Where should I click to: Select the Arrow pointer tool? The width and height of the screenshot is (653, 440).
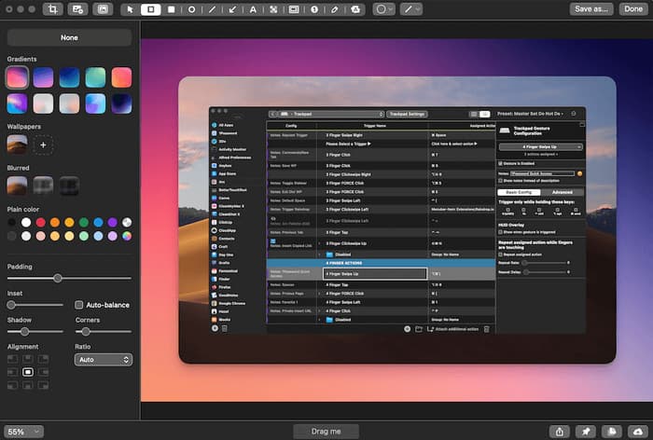[129, 9]
